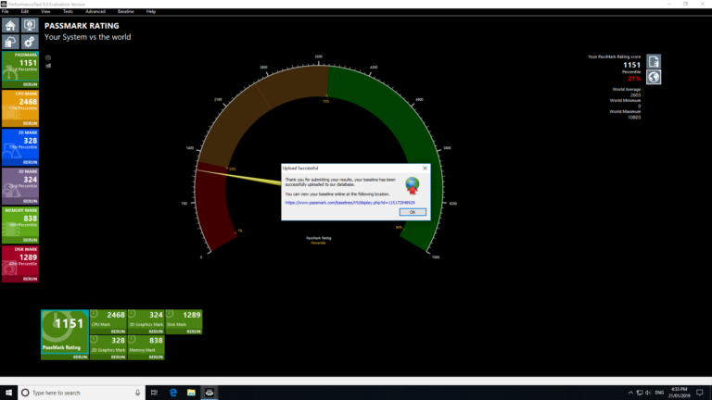Open the Advanced menu
712x400 pixels.
click(x=95, y=11)
